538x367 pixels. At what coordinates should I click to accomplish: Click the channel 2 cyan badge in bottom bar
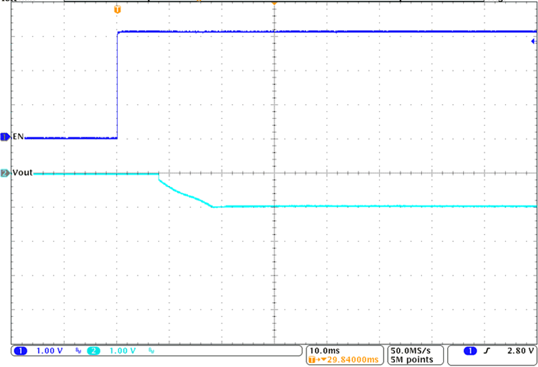[96, 350]
